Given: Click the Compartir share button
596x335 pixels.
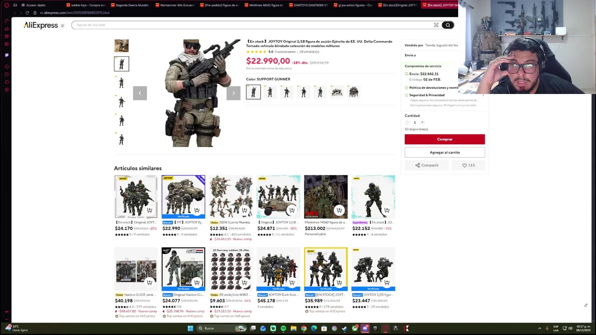Looking at the screenshot, I should point(427,165).
